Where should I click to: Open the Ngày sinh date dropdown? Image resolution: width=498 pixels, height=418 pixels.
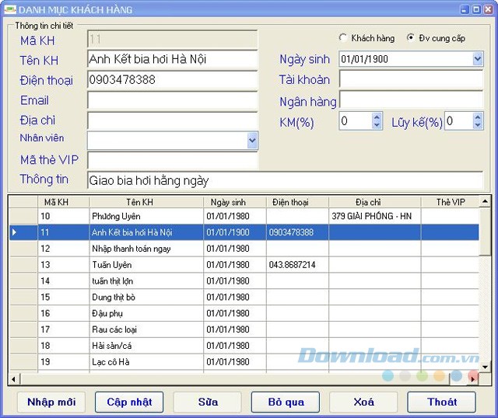477,59
